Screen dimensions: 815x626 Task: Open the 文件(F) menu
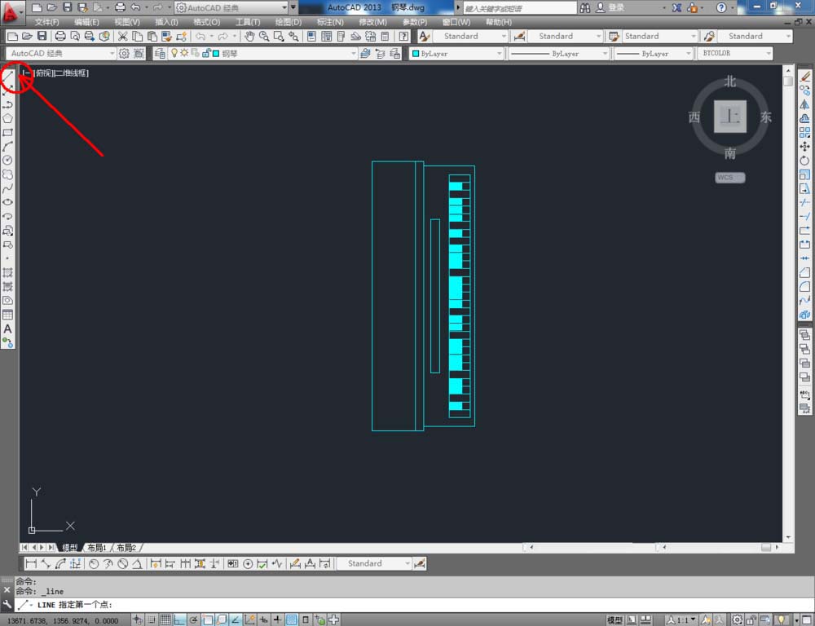[46, 22]
